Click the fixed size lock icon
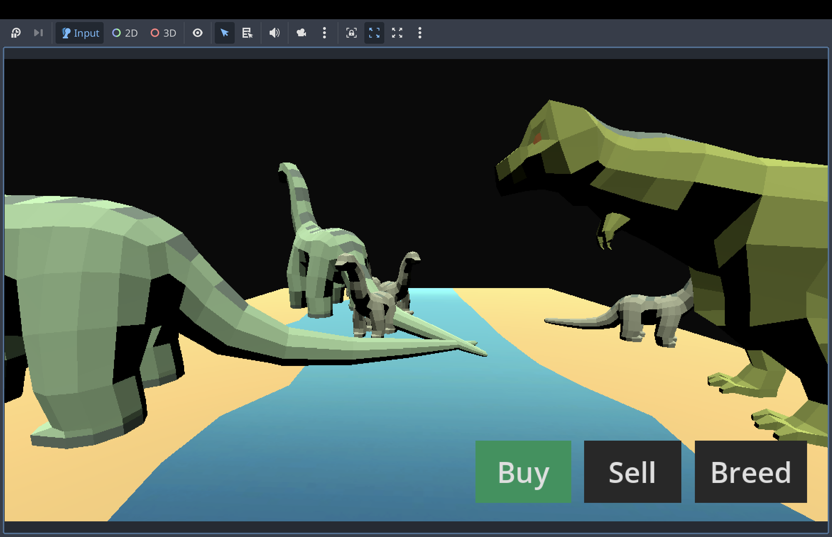 point(351,33)
